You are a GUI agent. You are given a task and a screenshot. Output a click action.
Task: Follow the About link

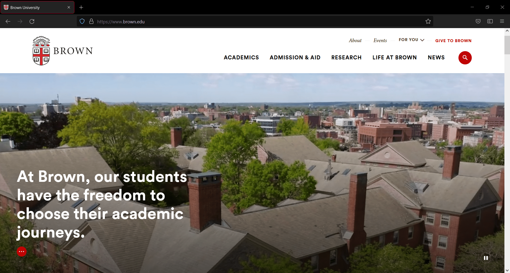pos(355,41)
